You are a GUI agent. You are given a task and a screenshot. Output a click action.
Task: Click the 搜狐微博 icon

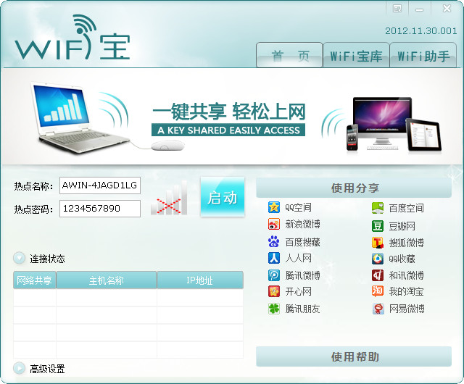point(378,243)
